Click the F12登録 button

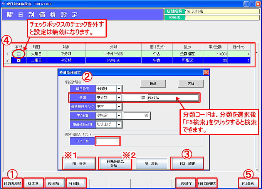248,184
